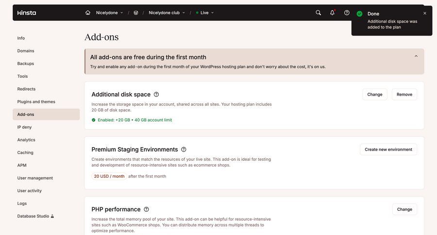Click Create new environment button
The image size is (437, 235).
coord(388,150)
